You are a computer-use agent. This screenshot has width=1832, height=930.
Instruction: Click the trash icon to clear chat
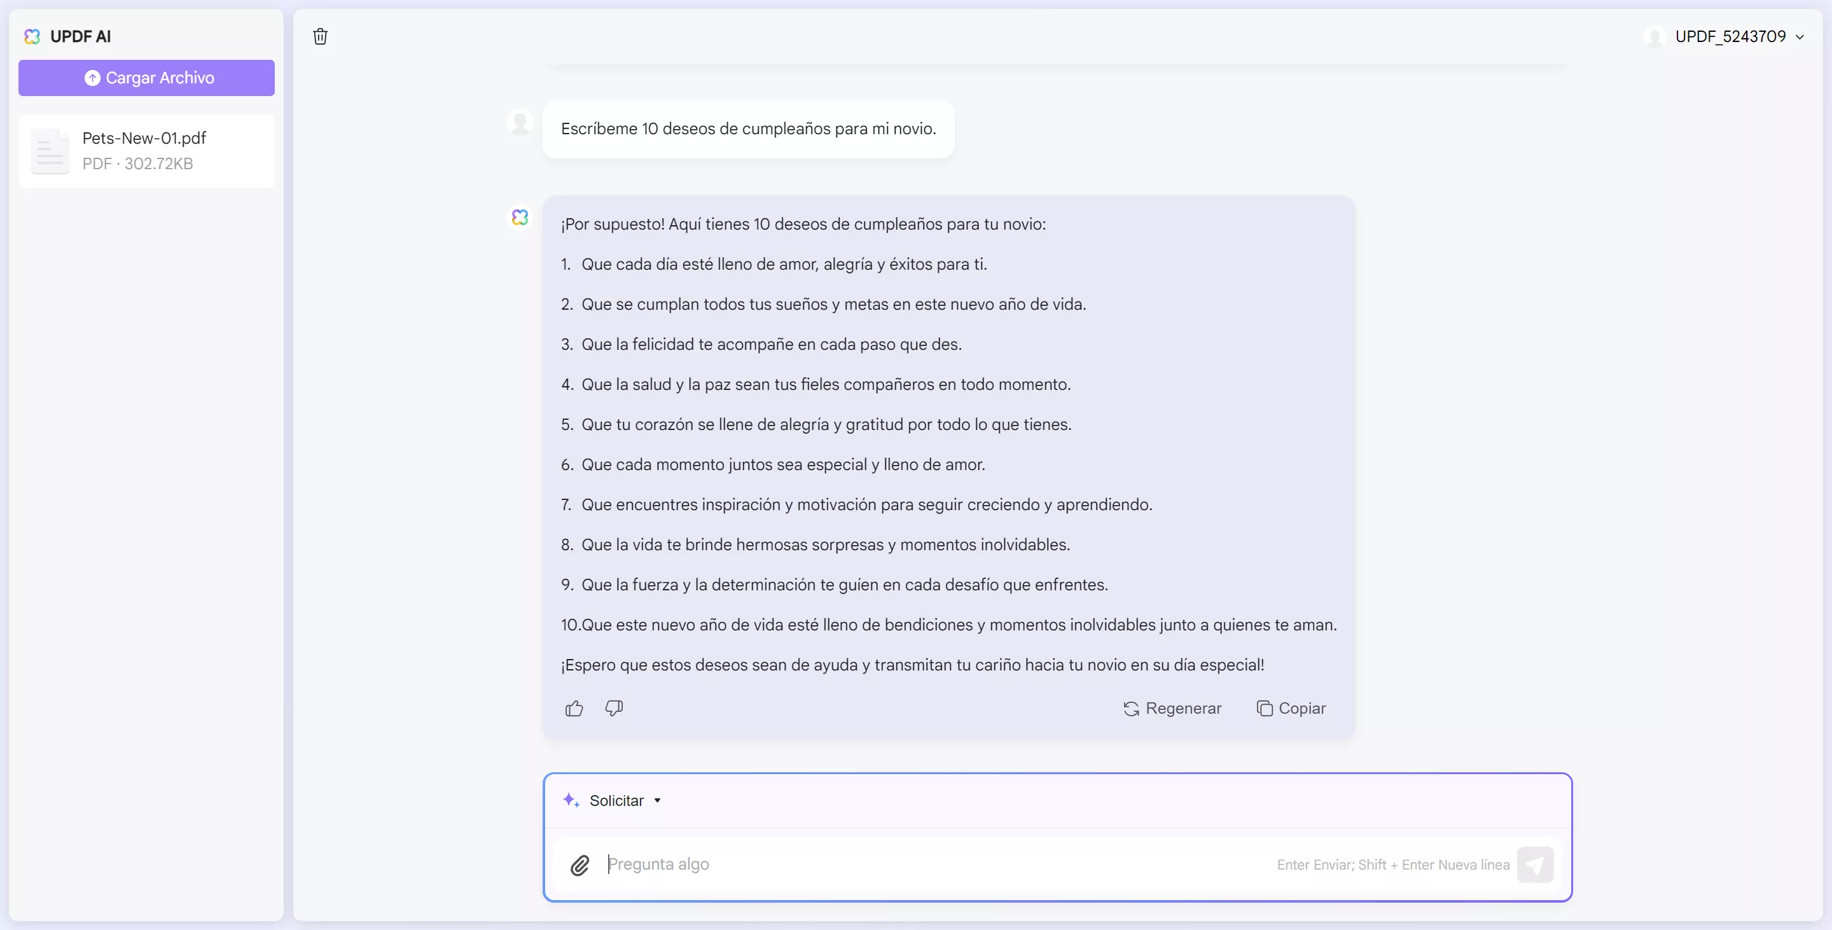[320, 36]
